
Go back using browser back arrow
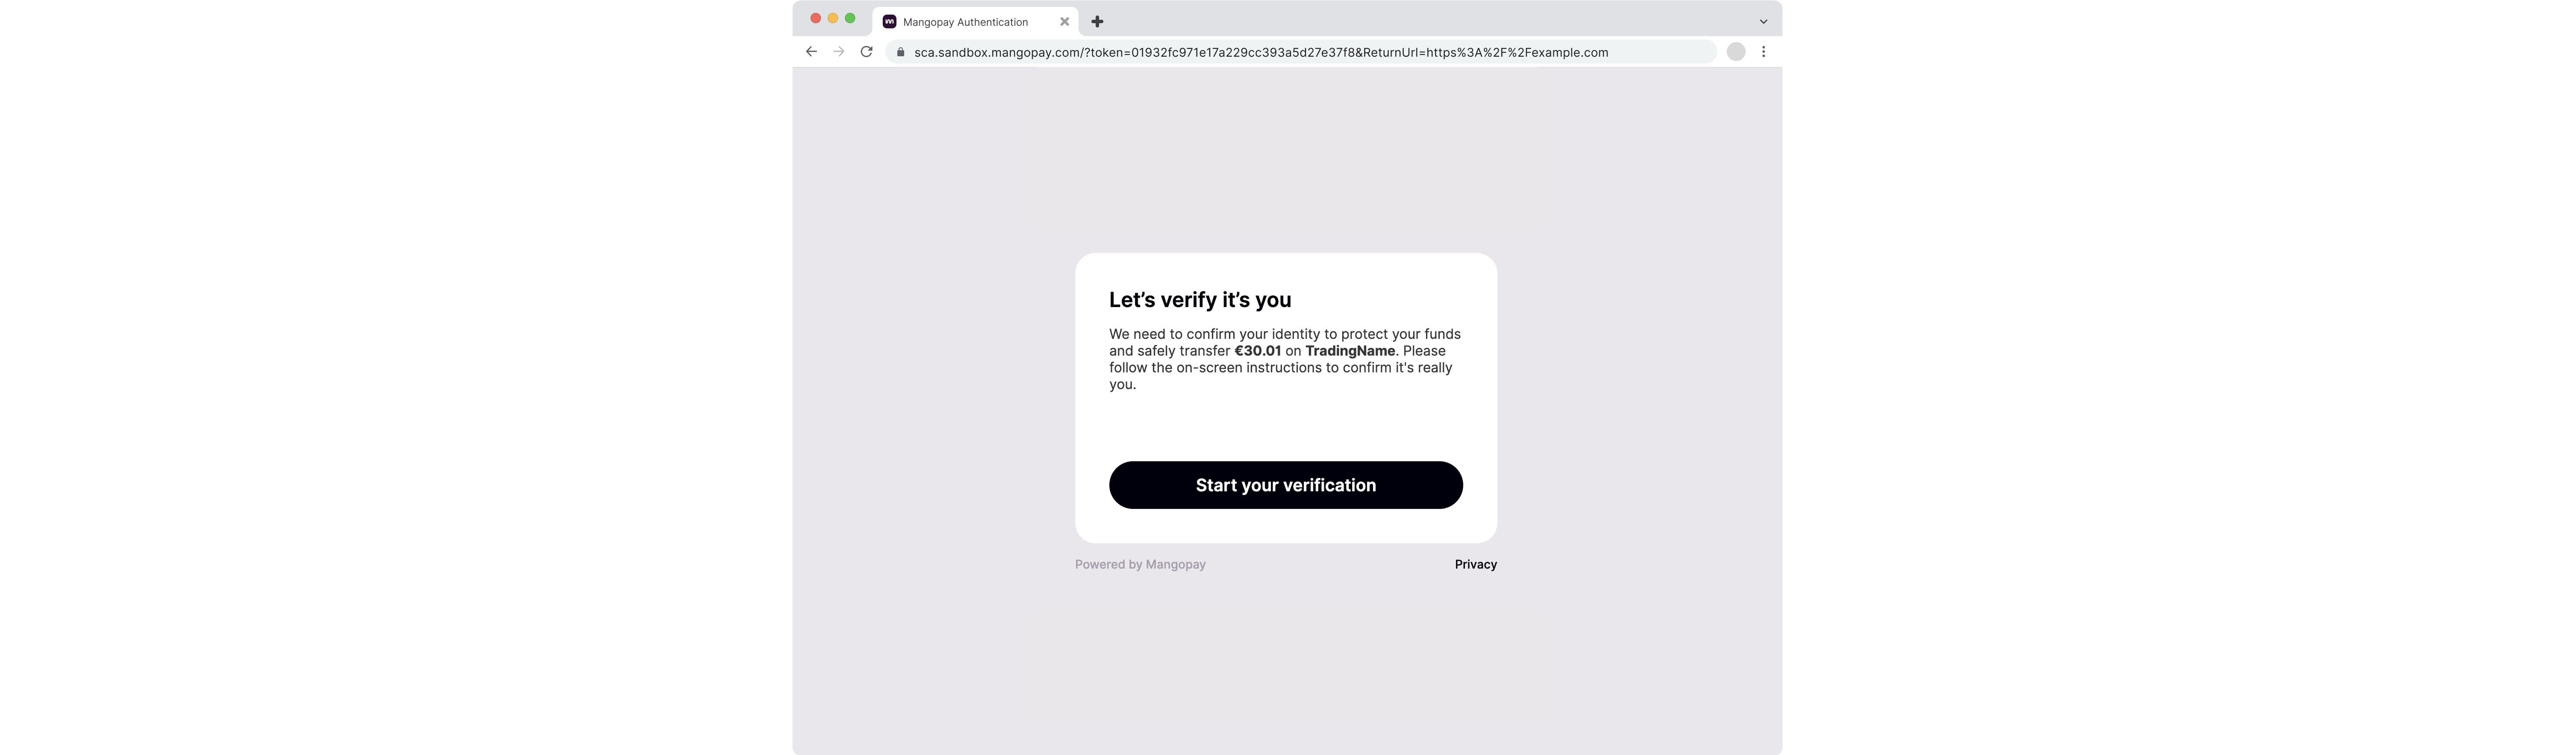pyautogui.click(x=811, y=52)
